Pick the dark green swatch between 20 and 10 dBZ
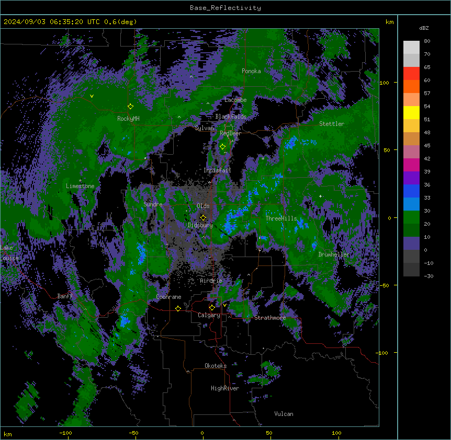 pos(411,230)
